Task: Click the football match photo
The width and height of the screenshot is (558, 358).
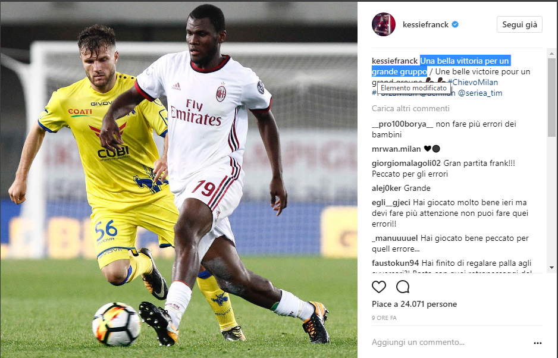Action: coord(178,180)
